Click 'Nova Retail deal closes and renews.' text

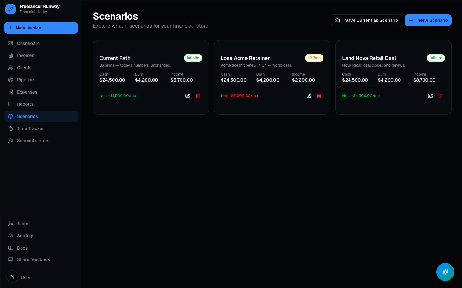click(374, 65)
